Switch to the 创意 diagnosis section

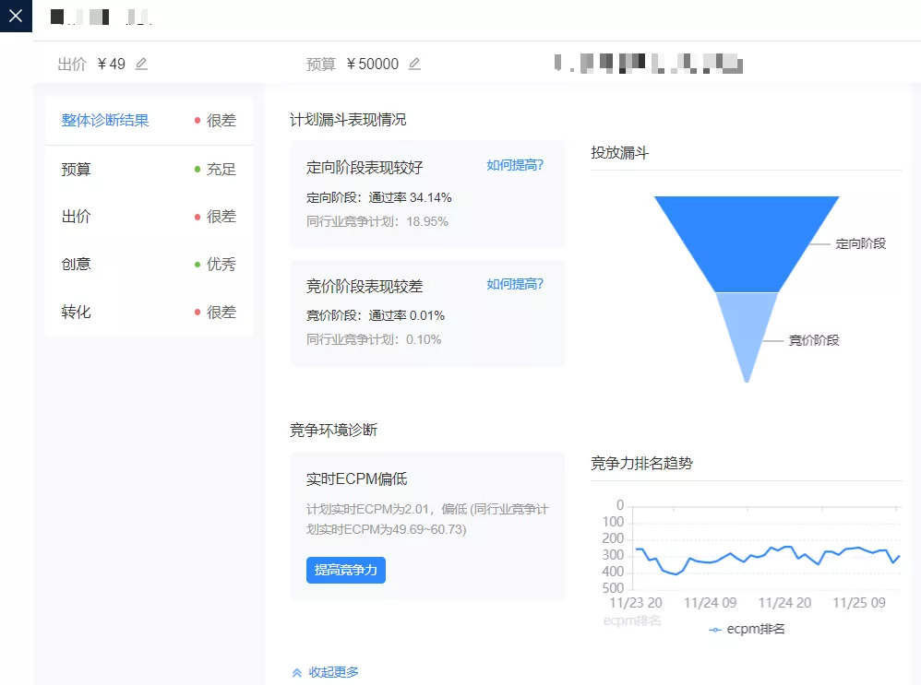(75, 265)
